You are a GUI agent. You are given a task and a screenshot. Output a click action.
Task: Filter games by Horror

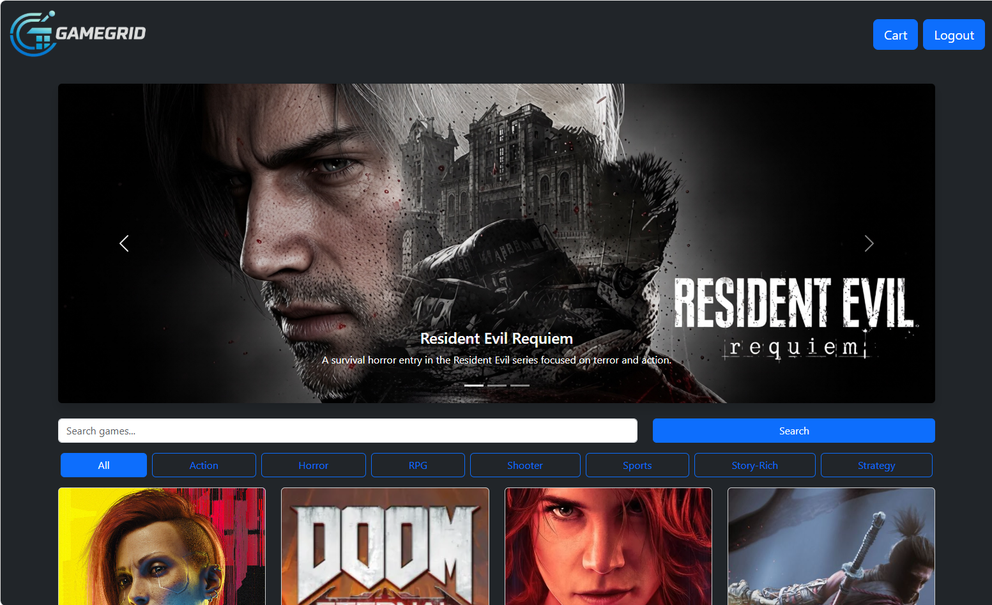click(314, 465)
